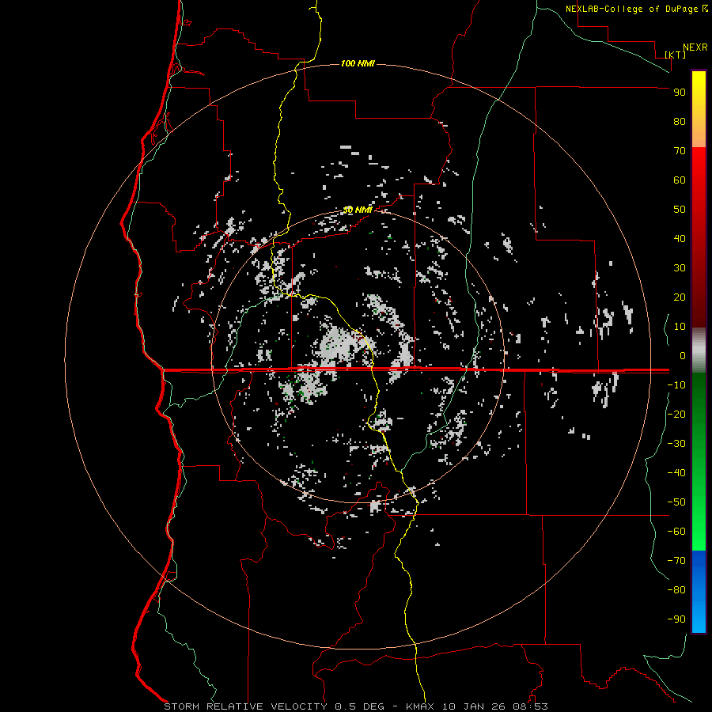This screenshot has width=712, height=712.
Task: Click the 60 value on velocity scale
Action: (x=680, y=180)
